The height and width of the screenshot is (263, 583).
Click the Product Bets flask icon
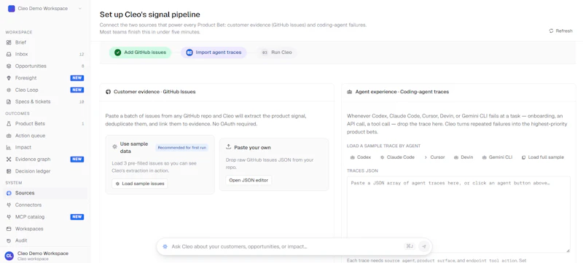click(9, 124)
